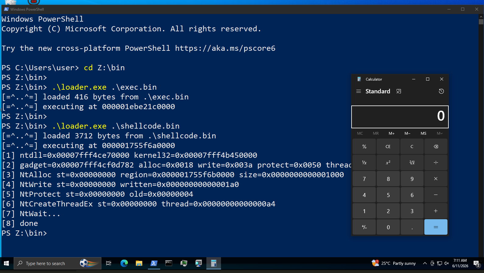Viewport: 484px width, 273px height.
Task: Click digit 0 on Calculator keypad
Action: 388,227
